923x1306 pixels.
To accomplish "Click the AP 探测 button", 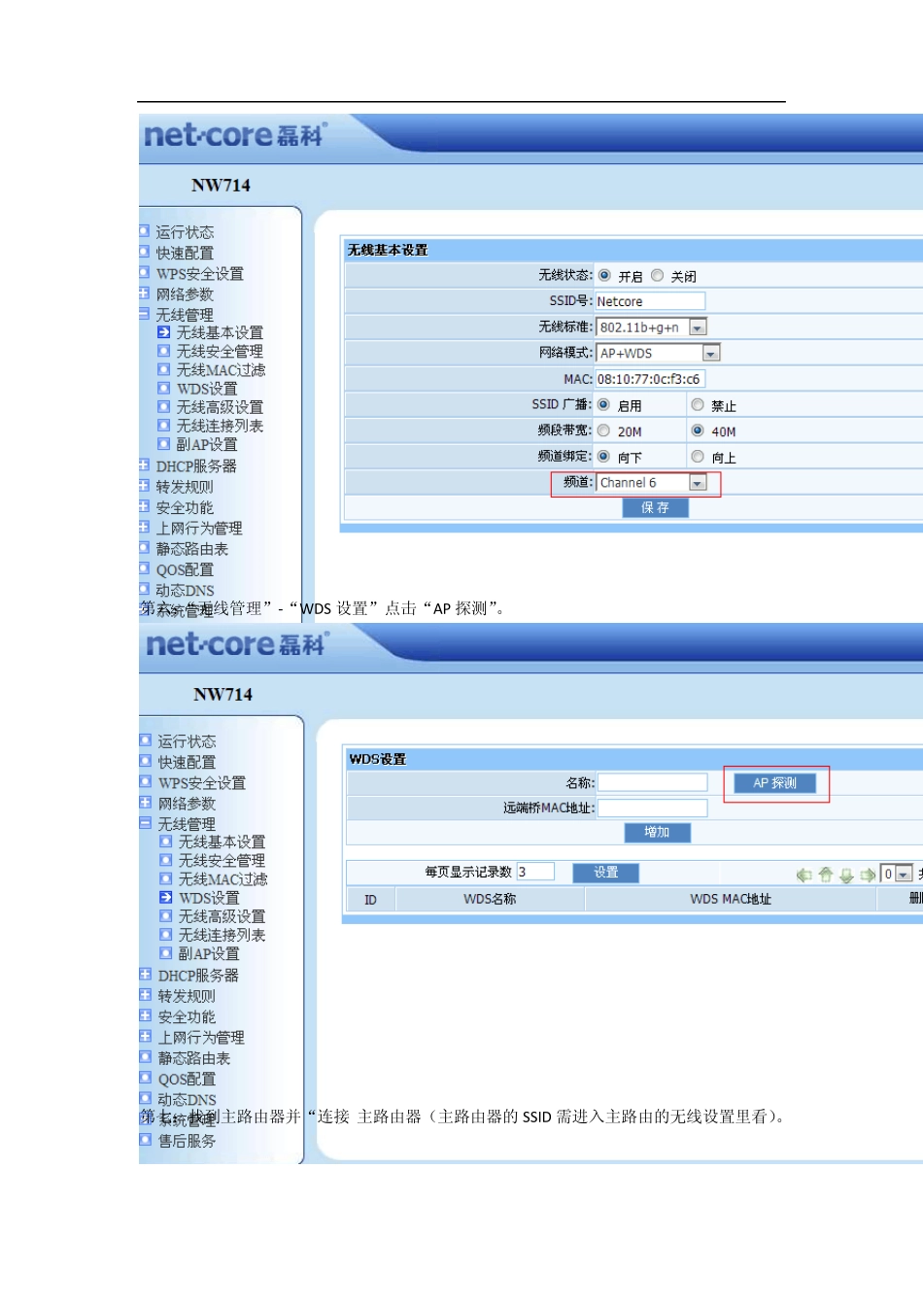I will click(775, 782).
